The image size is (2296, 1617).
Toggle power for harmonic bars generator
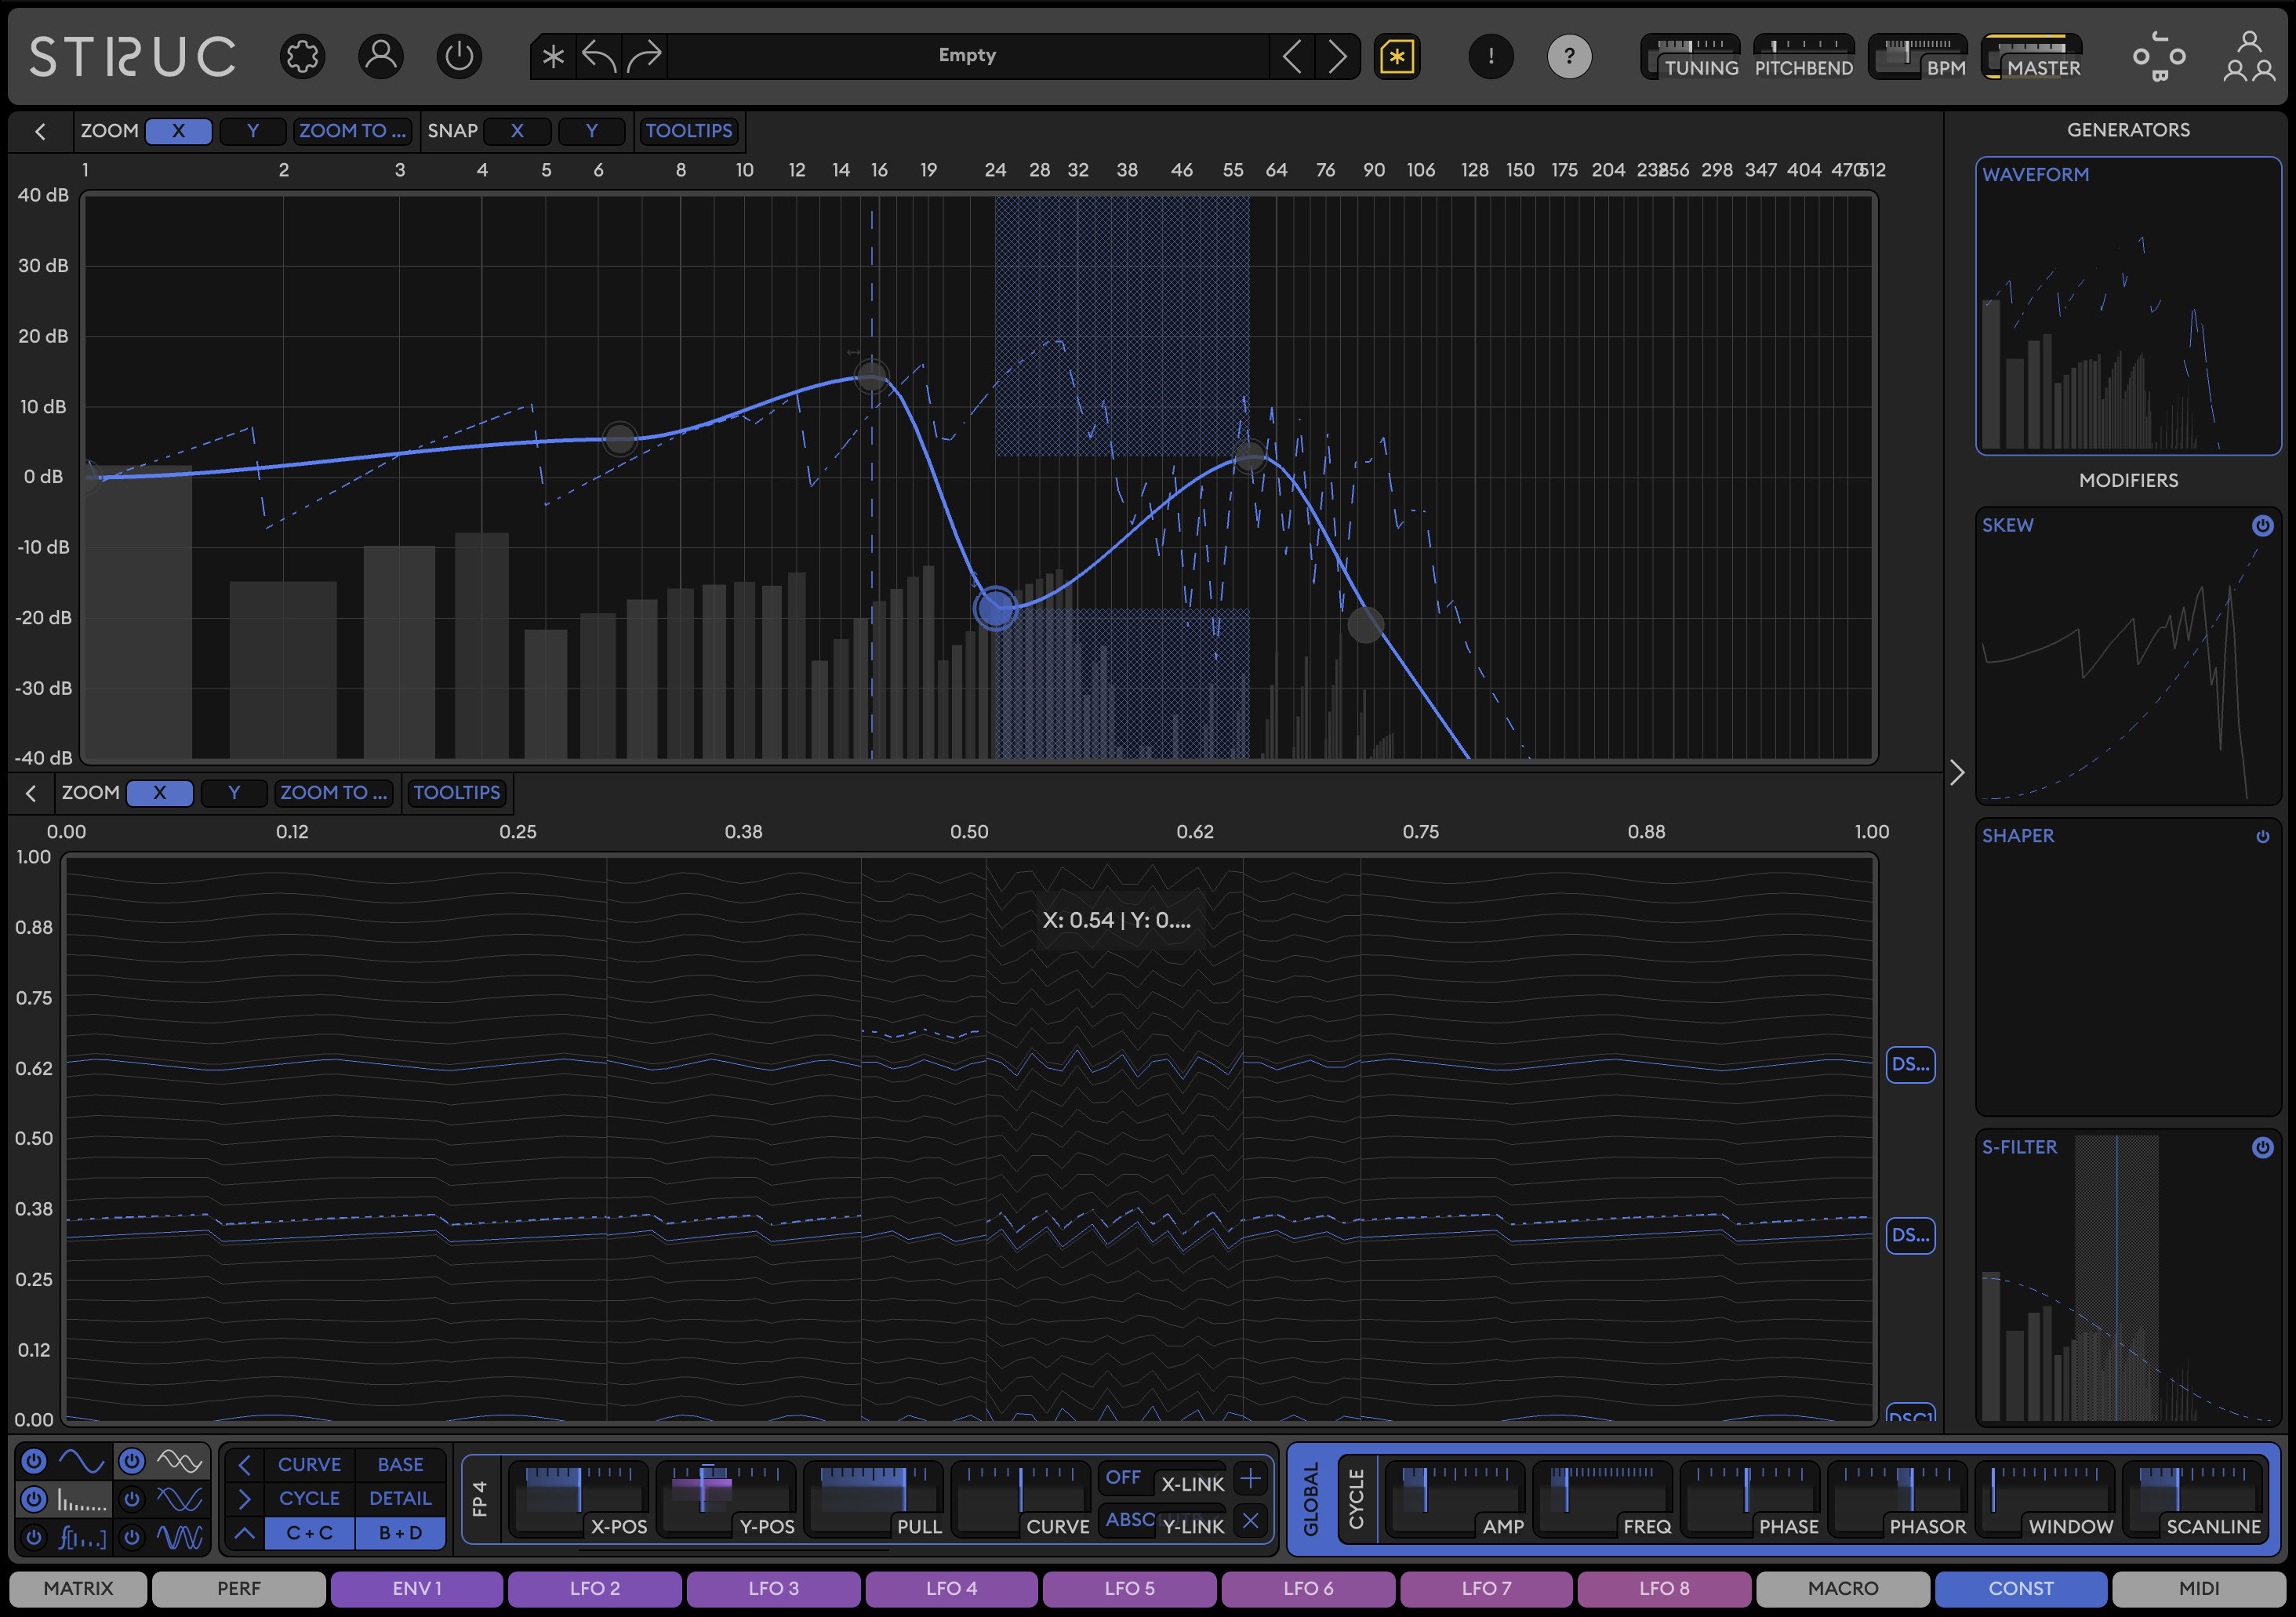click(x=34, y=1499)
